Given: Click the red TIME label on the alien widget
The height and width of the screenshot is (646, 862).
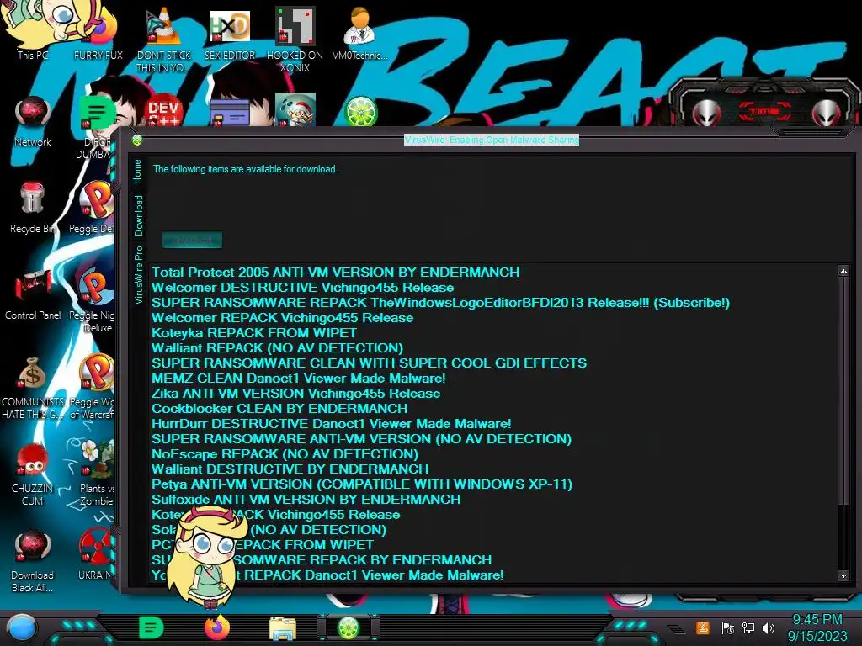Looking at the screenshot, I should [x=764, y=112].
